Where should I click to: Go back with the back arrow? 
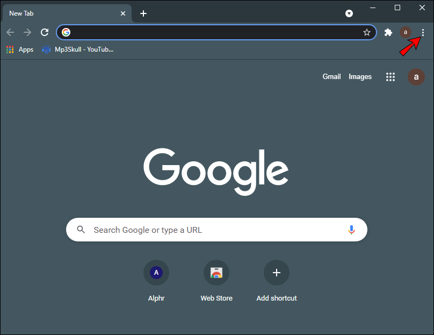(x=10, y=32)
